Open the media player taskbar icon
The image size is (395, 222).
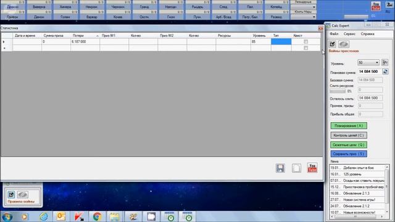(25, 216)
